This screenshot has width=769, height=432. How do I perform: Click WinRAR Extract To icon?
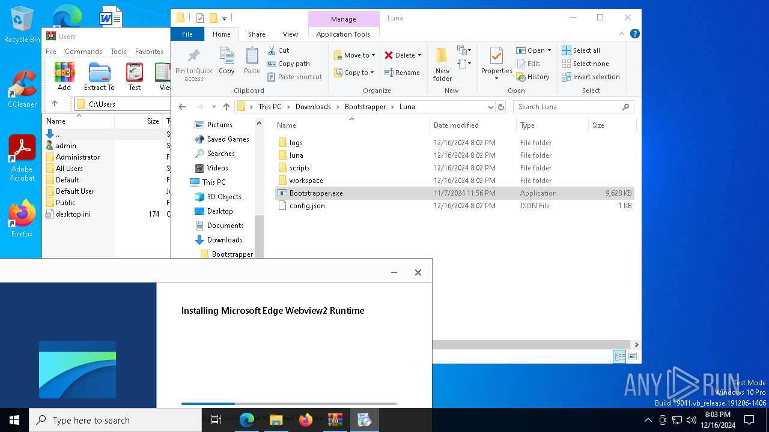(99, 76)
